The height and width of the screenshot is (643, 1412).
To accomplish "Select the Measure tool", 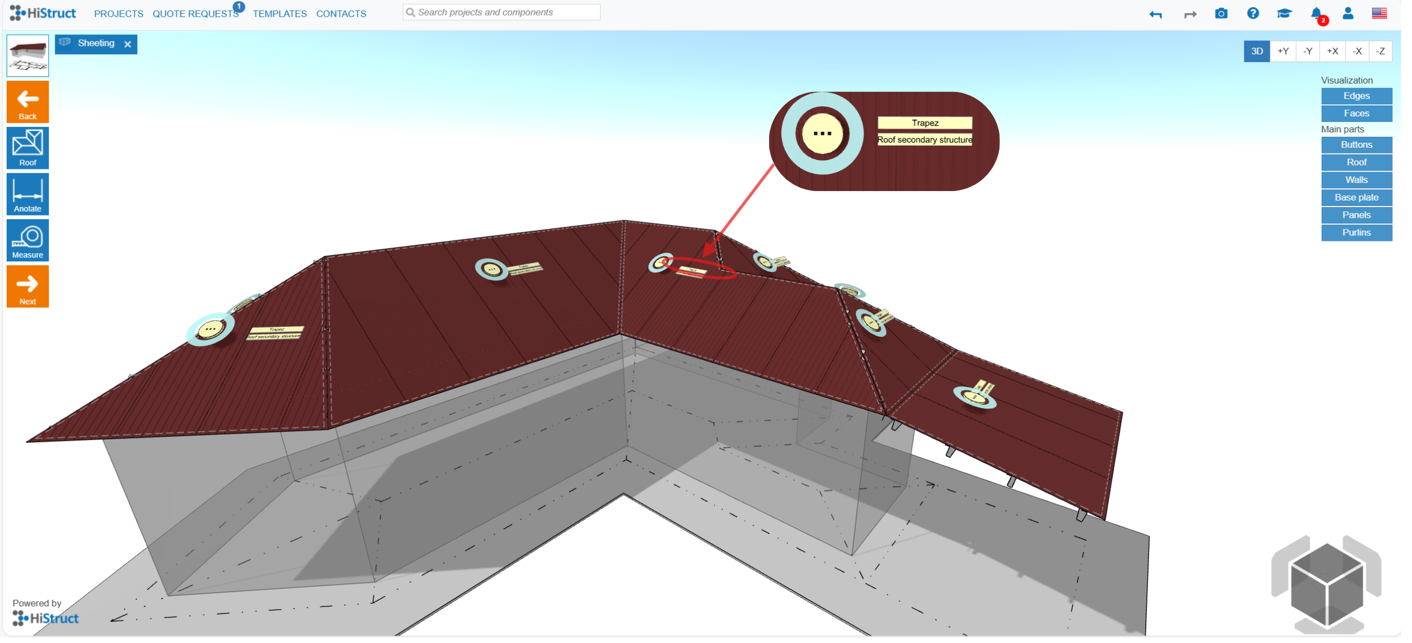I will pyautogui.click(x=28, y=241).
